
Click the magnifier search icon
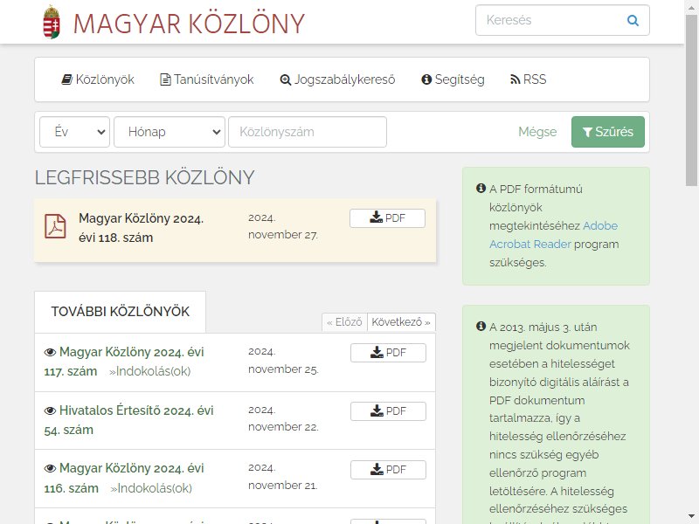click(x=633, y=20)
